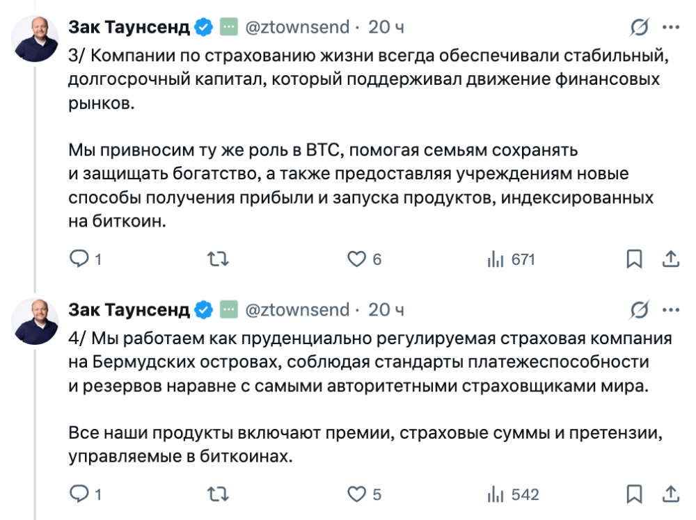Image resolution: width=696 pixels, height=520 pixels.
Task: Reply to the first tweet (3/)
Action: pos(80,259)
